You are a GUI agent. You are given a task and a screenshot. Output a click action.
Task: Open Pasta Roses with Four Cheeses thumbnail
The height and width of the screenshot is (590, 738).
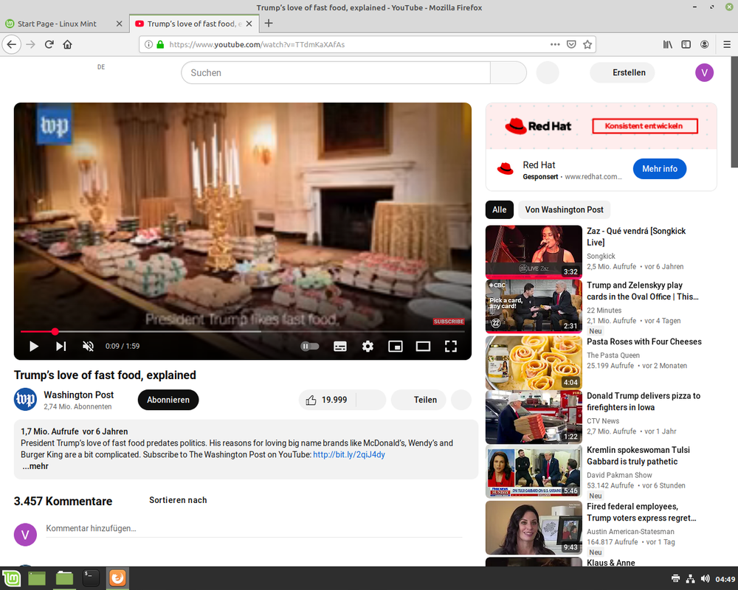click(534, 363)
